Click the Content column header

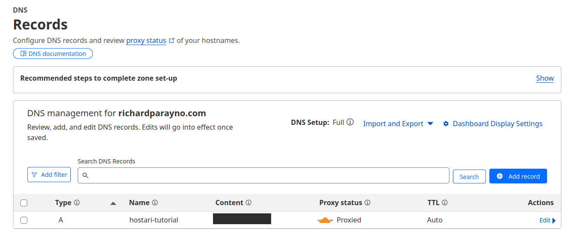[x=229, y=203]
